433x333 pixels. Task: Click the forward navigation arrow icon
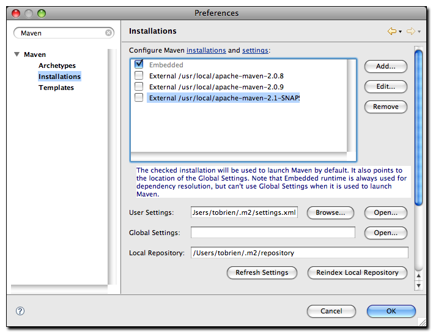click(411, 31)
